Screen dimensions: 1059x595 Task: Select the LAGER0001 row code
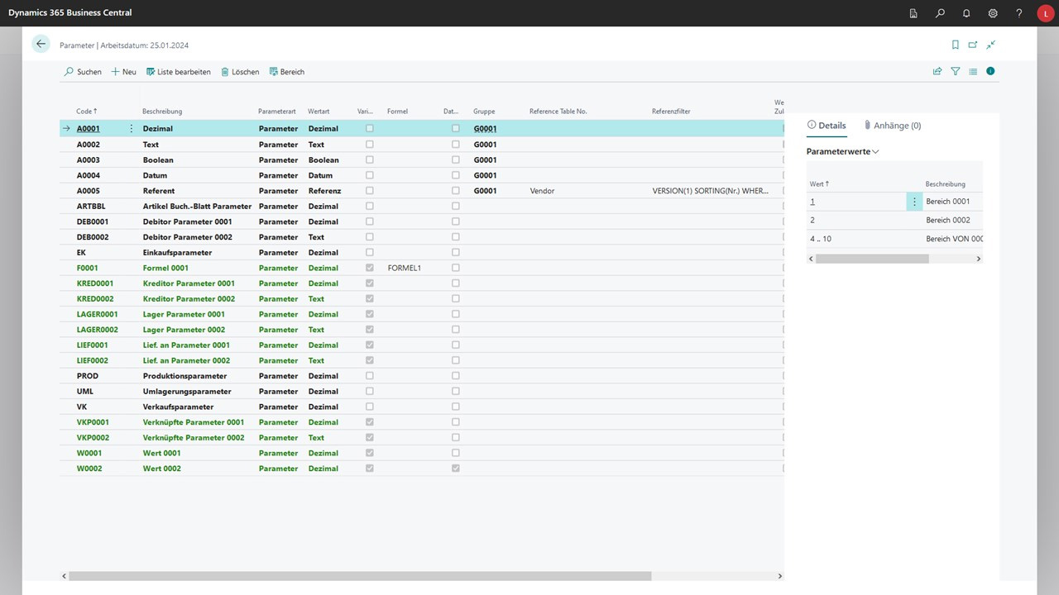click(x=98, y=314)
